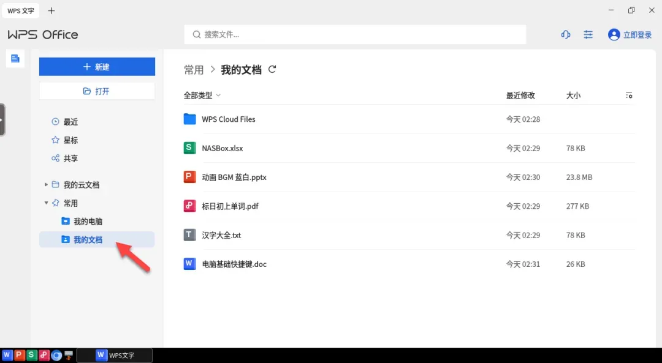Go to 常用 in the breadcrumb
662x363 pixels.
(194, 70)
